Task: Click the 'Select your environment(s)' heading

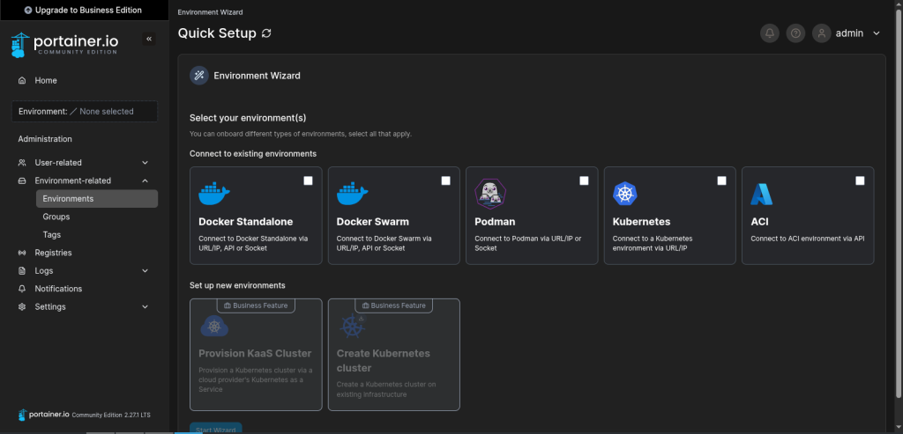Action: [x=248, y=118]
